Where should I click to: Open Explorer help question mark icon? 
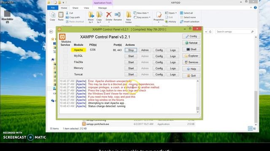point(255,8)
